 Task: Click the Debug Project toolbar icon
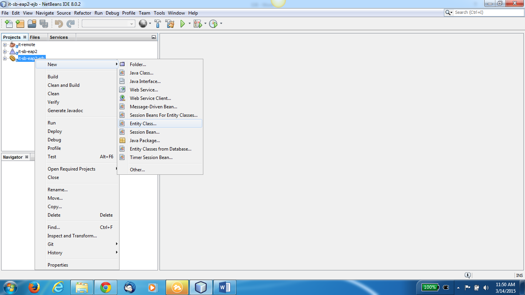[x=198, y=24]
